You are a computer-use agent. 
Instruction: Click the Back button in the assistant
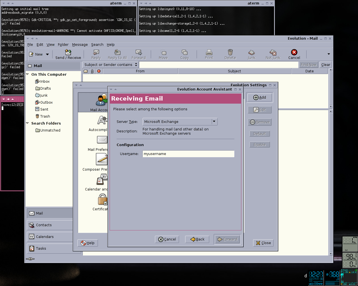tap(197, 239)
